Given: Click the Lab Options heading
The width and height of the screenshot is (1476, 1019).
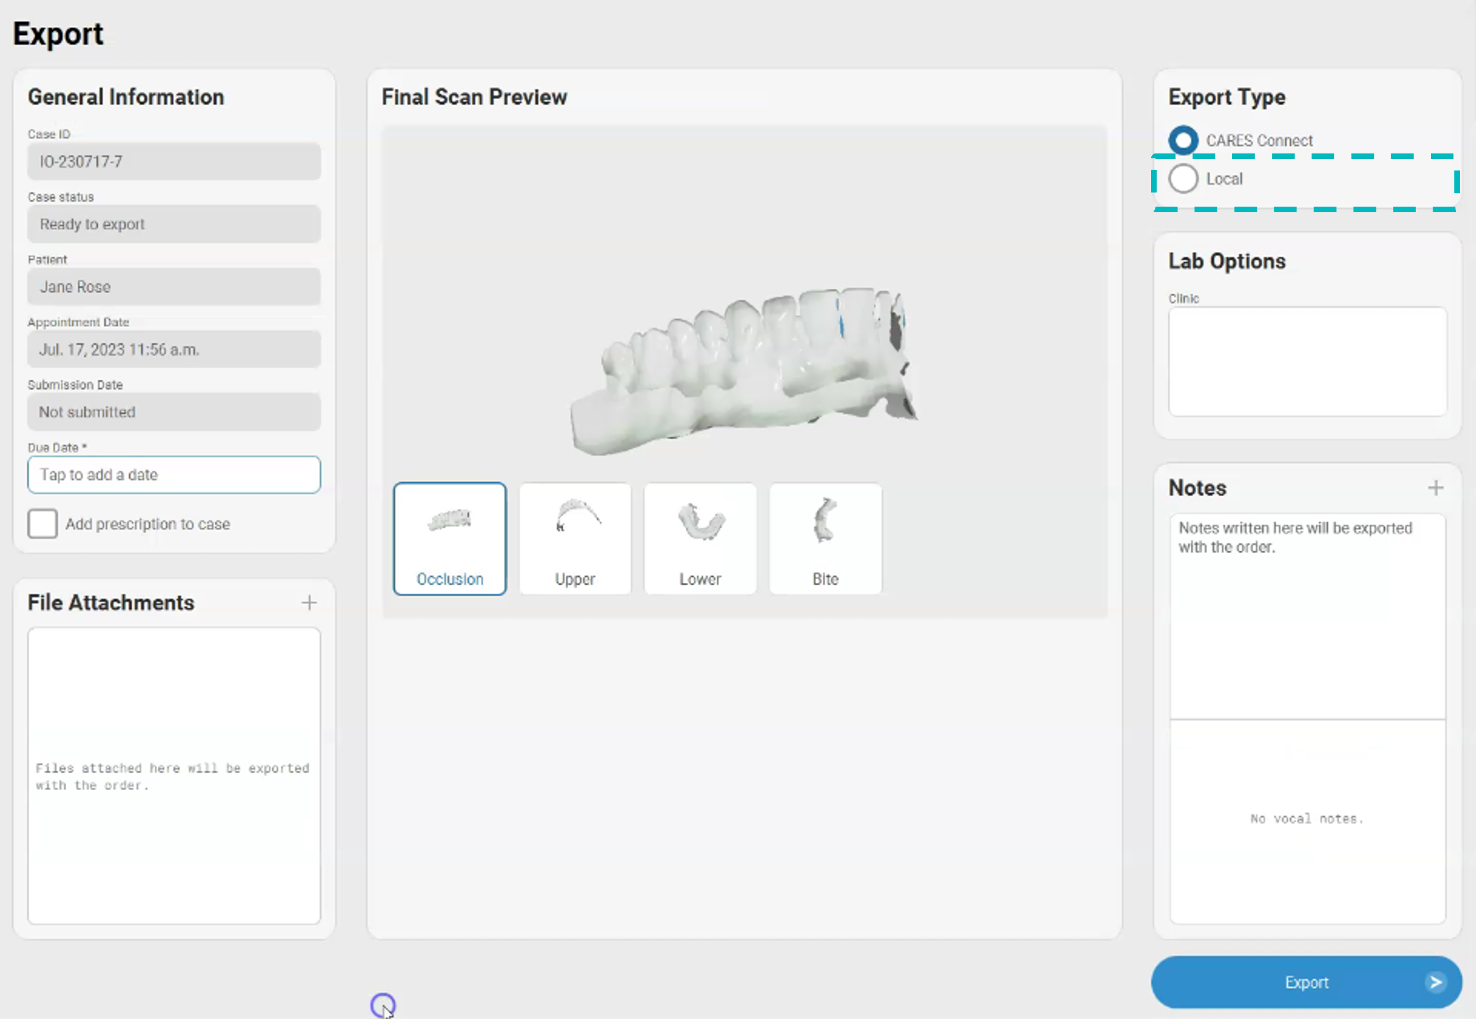Looking at the screenshot, I should (x=1227, y=262).
